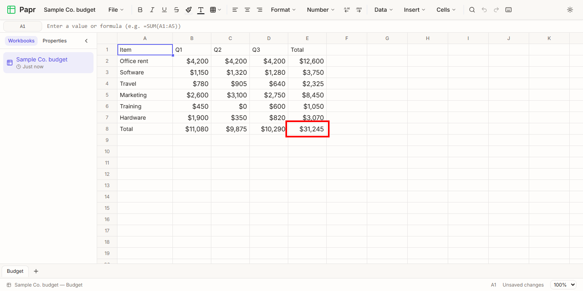
Task: Toggle italic formatting
Action: coord(152,10)
